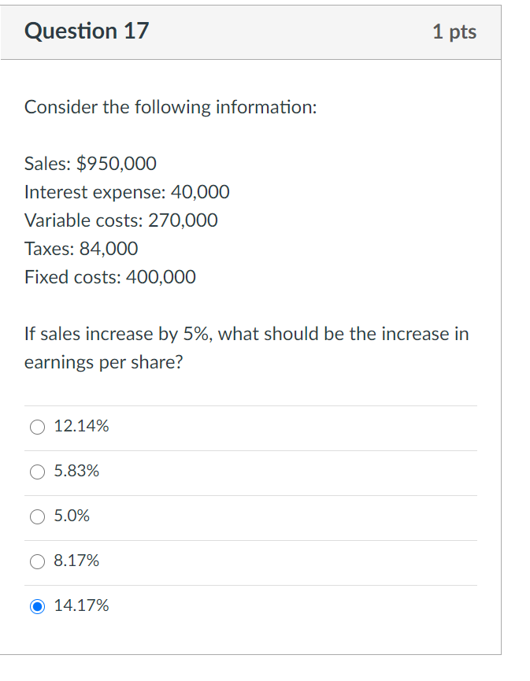Choose the 5.0% radio button
The width and height of the screenshot is (530, 681).
pyautogui.click(x=36, y=516)
